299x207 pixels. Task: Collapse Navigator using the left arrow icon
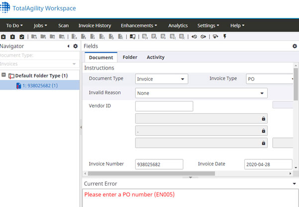(x=68, y=46)
